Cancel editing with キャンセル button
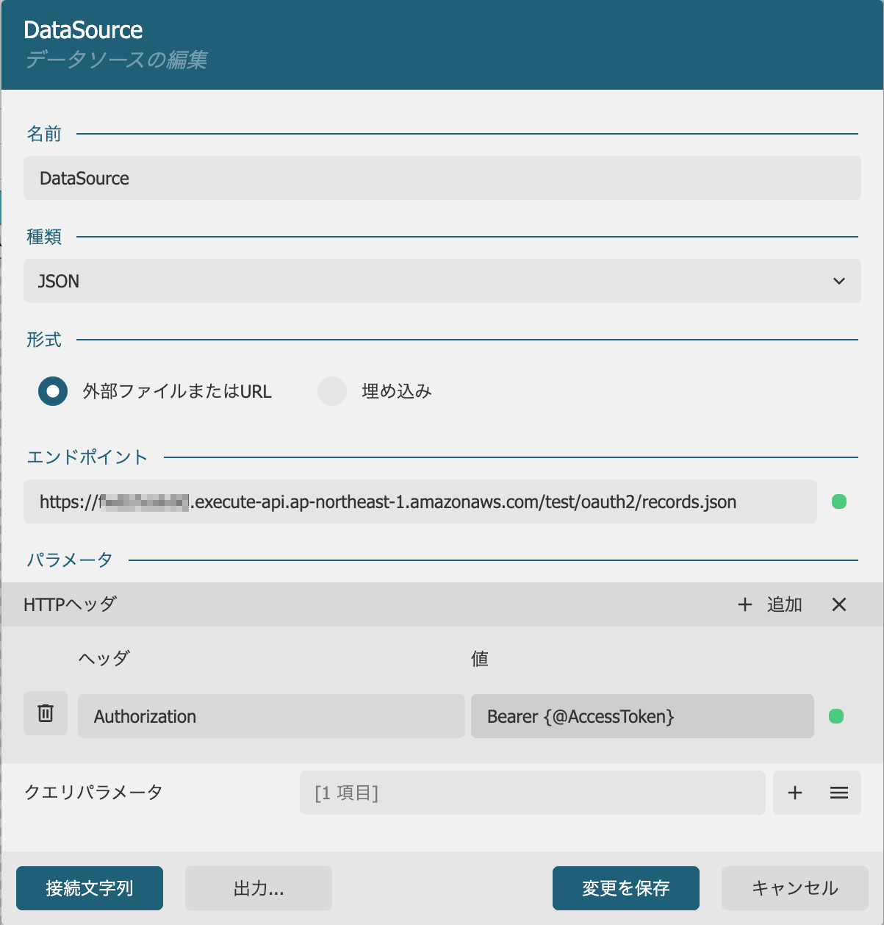The height and width of the screenshot is (925, 884). 795,888
